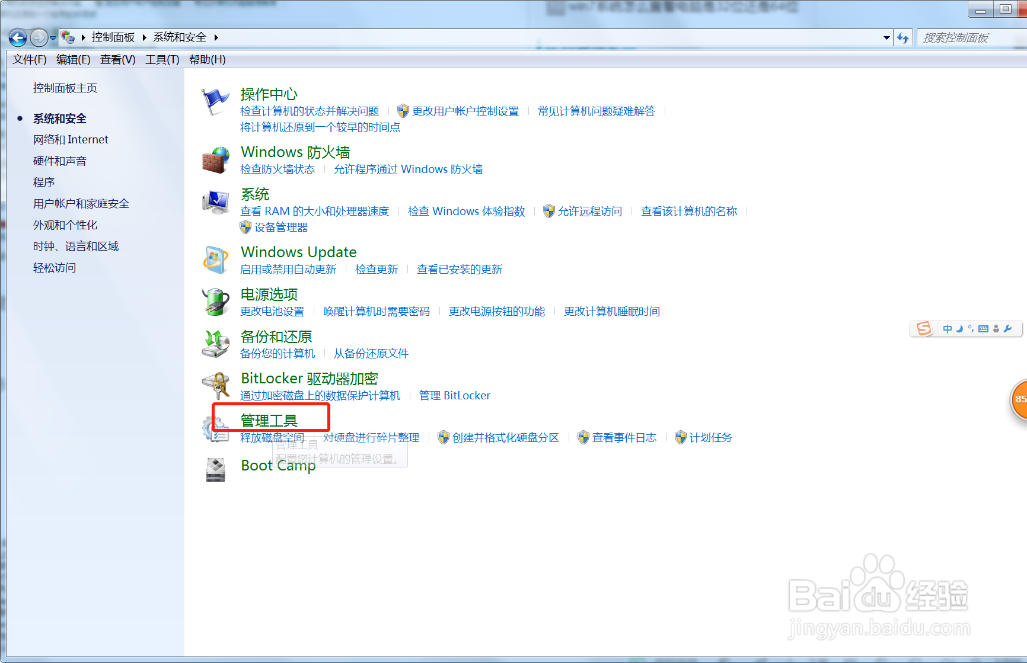Open the Action Center flag icon
The width and height of the screenshot is (1027, 663).
coord(215,102)
